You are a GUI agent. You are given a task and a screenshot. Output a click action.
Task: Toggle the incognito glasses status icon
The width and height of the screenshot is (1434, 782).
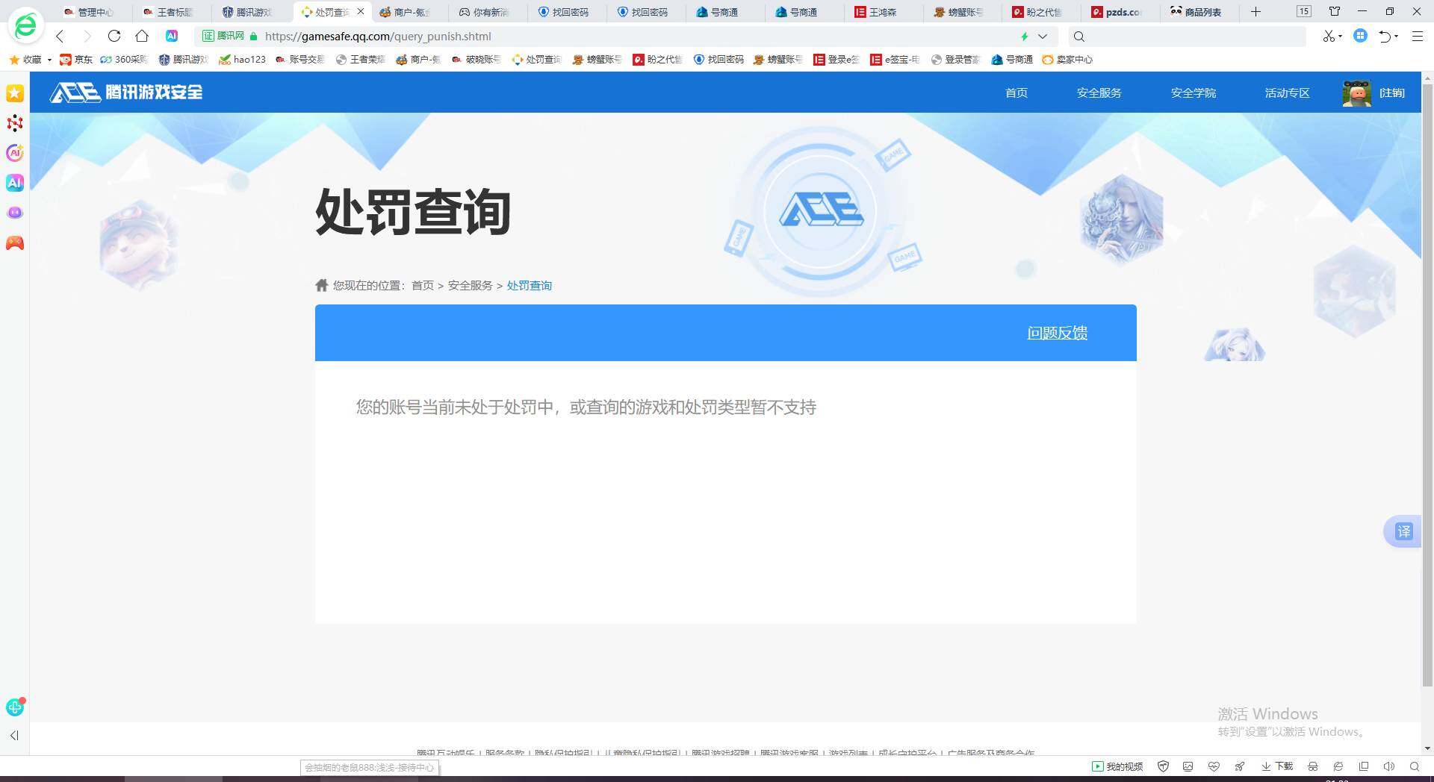coord(1313,766)
